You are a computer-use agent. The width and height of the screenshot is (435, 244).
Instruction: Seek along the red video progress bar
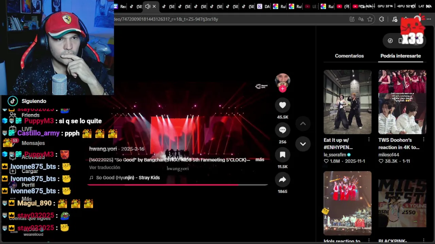click(x=177, y=185)
